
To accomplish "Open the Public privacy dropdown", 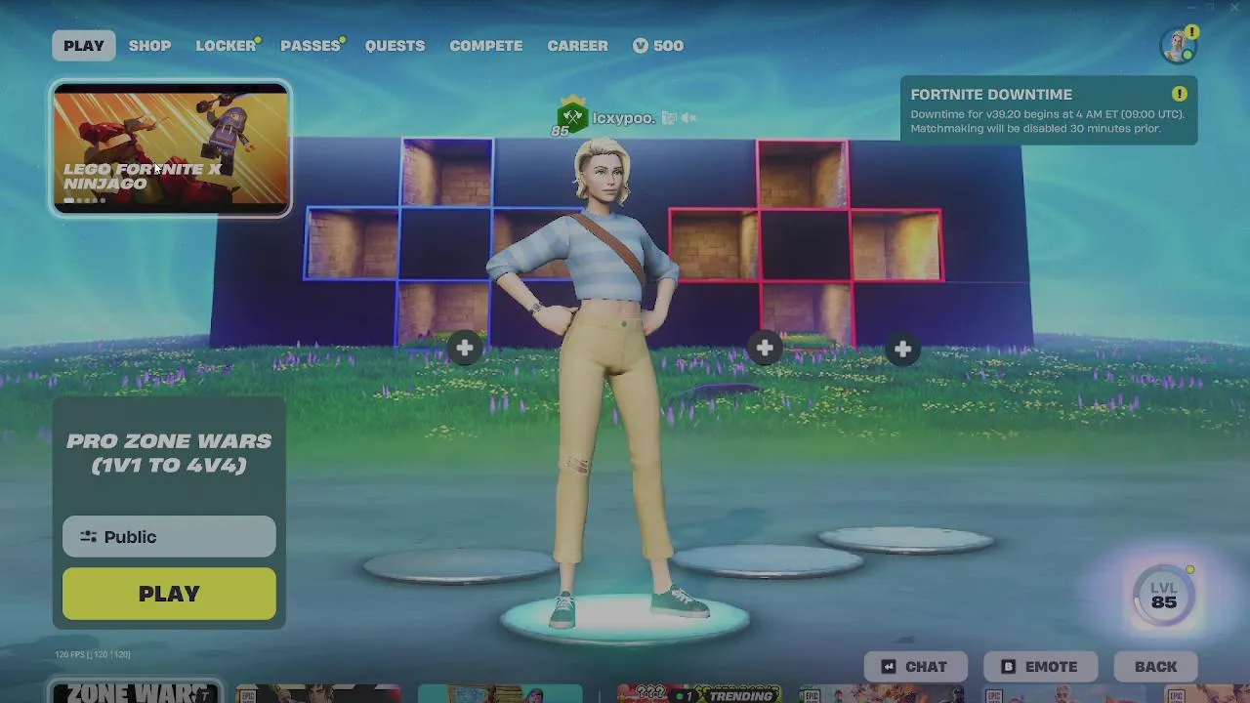I will point(169,536).
